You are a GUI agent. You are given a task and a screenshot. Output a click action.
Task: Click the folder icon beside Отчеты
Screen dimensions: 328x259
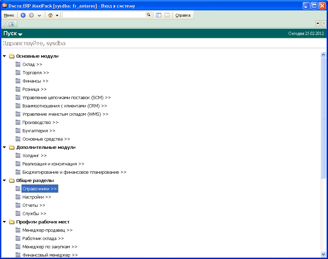[x=18, y=205]
